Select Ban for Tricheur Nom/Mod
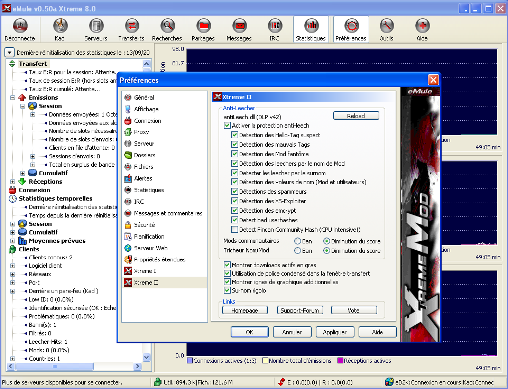The height and width of the screenshot is (389, 508). 297,251
